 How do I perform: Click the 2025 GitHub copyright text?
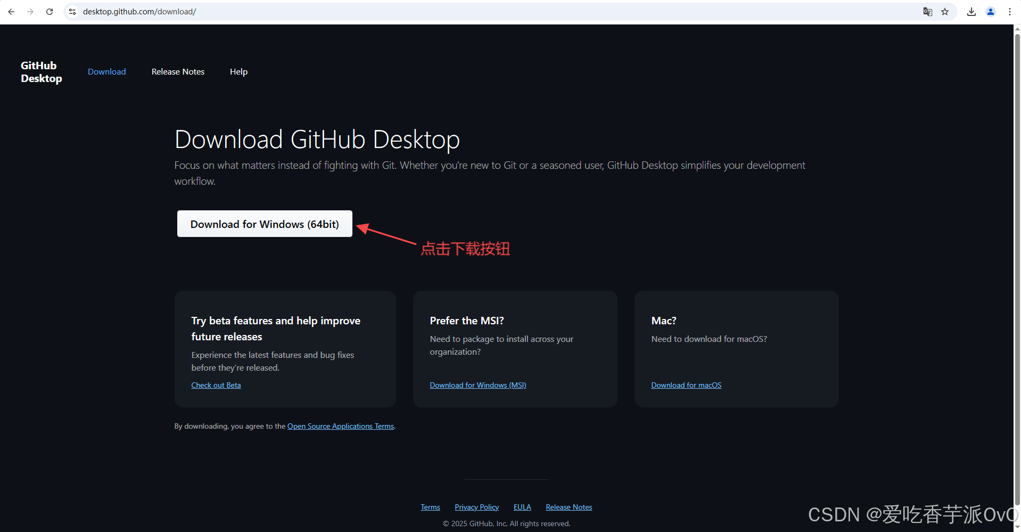click(x=506, y=523)
